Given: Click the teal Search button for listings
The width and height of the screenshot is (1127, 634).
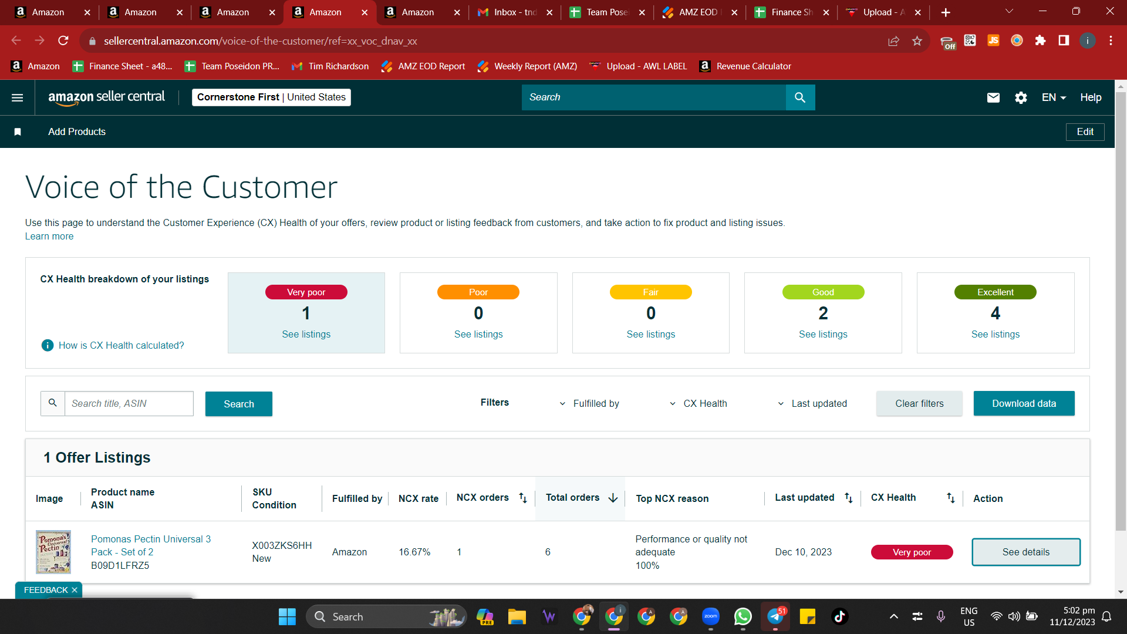Looking at the screenshot, I should [x=239, y=404].
